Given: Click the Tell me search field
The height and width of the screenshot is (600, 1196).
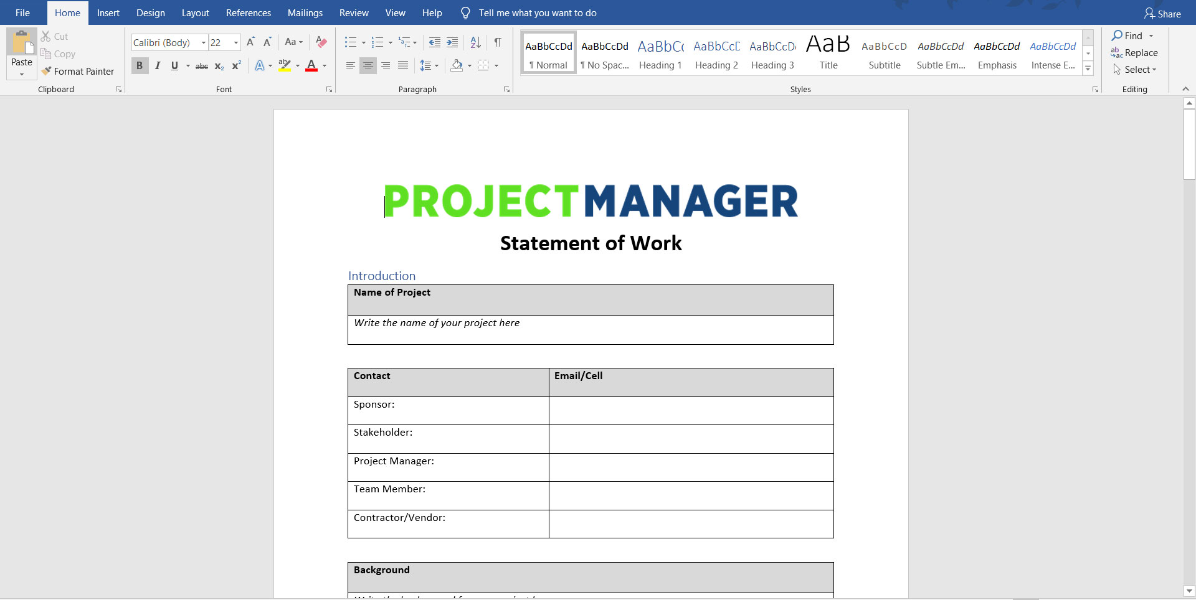Looking at the screenshot, I should [x=538, y=13].
